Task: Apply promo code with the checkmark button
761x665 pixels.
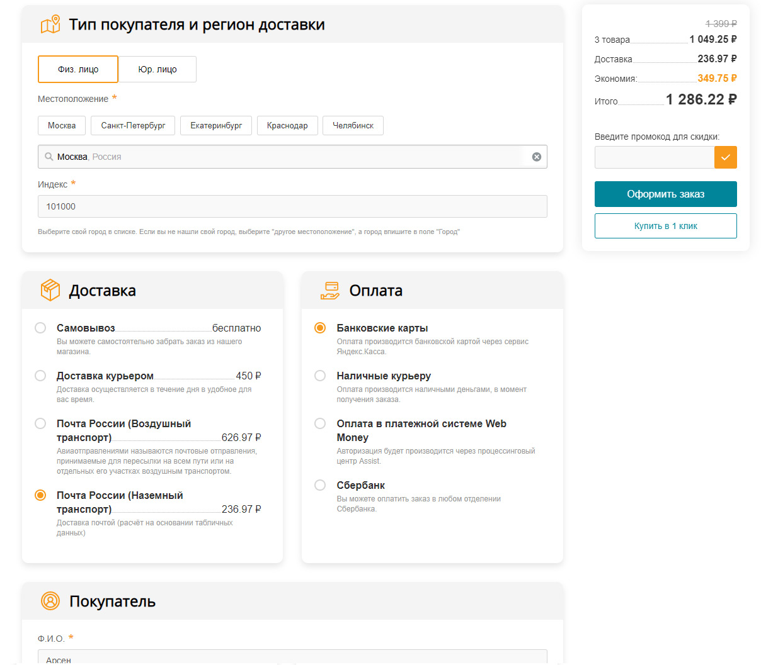Action: (x=725, y=157)
